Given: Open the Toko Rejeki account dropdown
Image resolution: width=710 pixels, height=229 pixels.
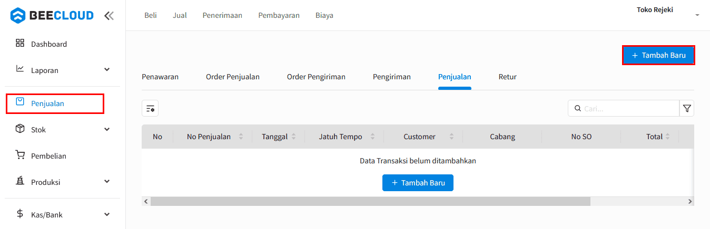Looking at the screenshot, I should coord(697,15).
